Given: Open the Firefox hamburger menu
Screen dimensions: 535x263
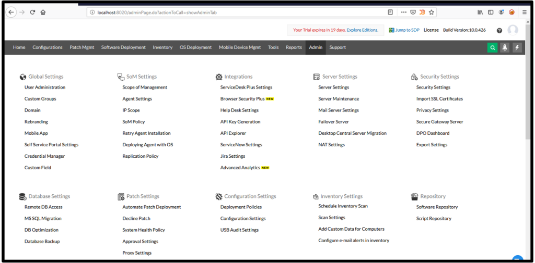Looking at the screenshot, I should [525, 12].
